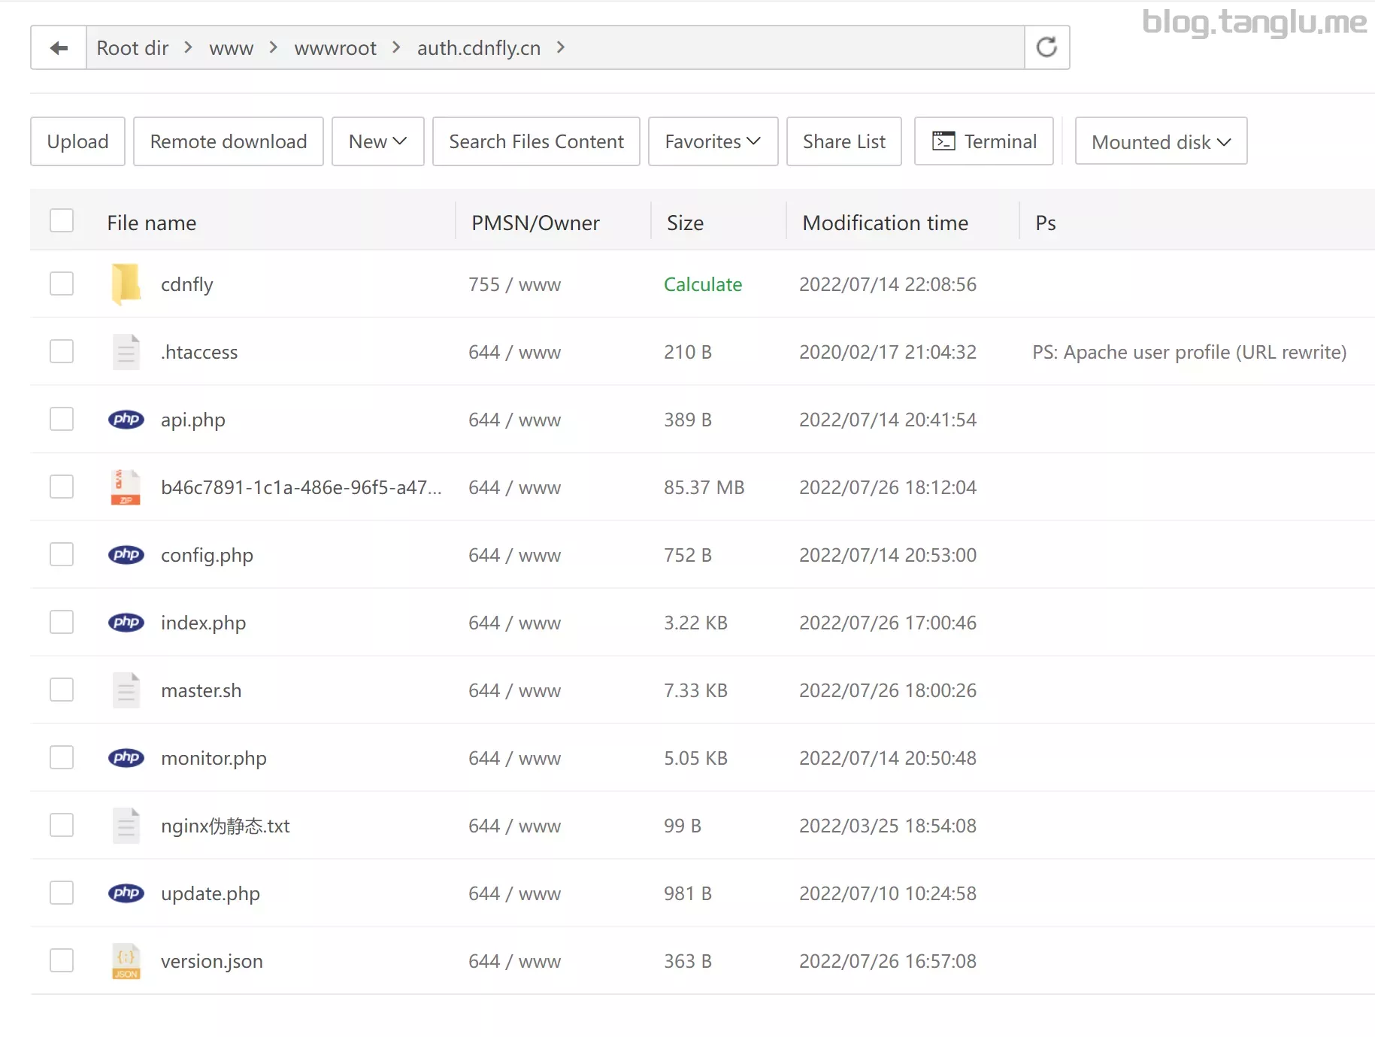Open the Terminal
1375x1037 pixels.
pos(983,141)
